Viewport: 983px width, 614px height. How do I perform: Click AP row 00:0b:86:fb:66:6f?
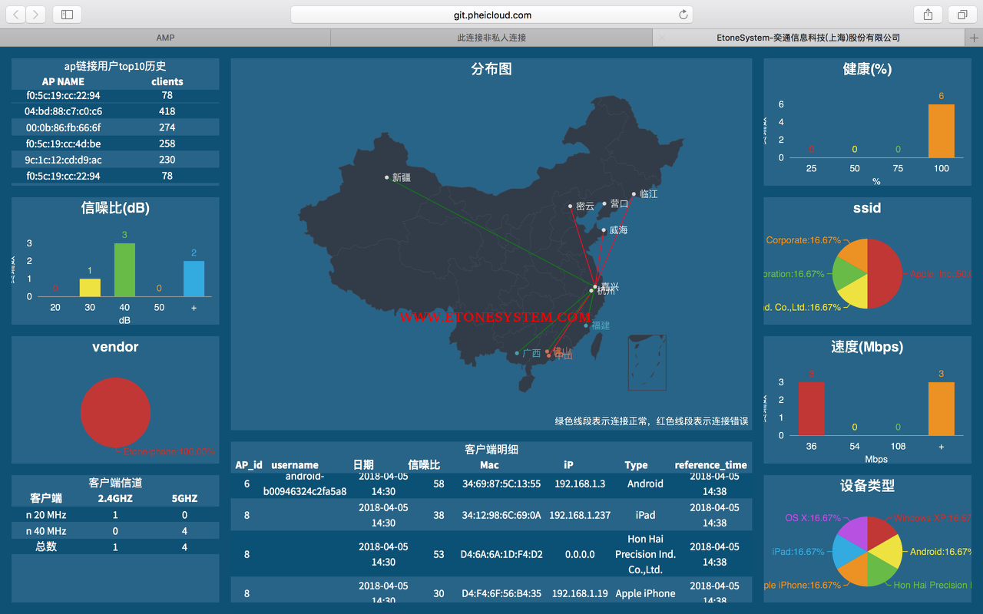coord(115,127)
